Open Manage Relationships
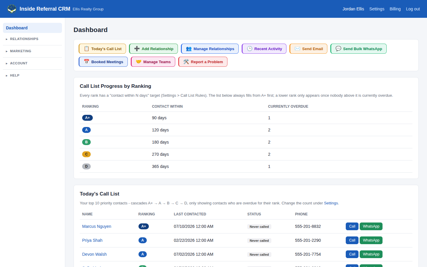 click(210, 49)
